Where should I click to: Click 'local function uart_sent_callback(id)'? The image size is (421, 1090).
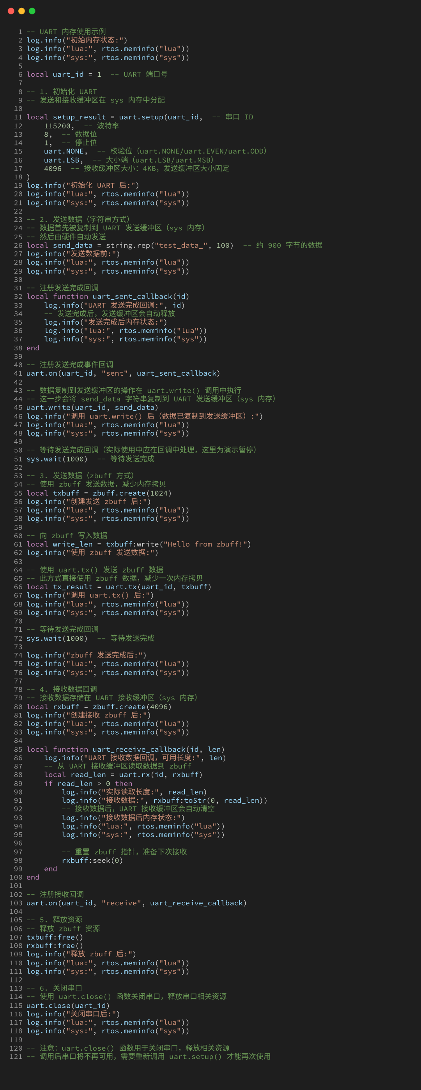108,297
